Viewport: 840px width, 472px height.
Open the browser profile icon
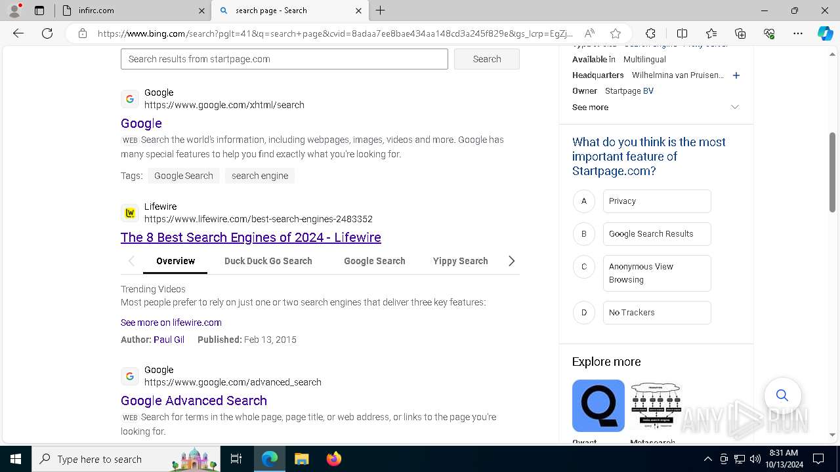[14, 10]
